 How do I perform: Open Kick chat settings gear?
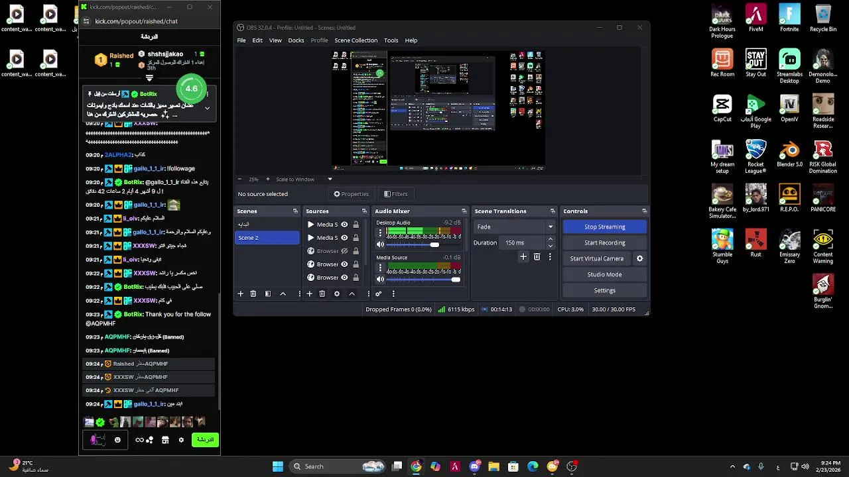pyautogui.click(x=181, y=440)
